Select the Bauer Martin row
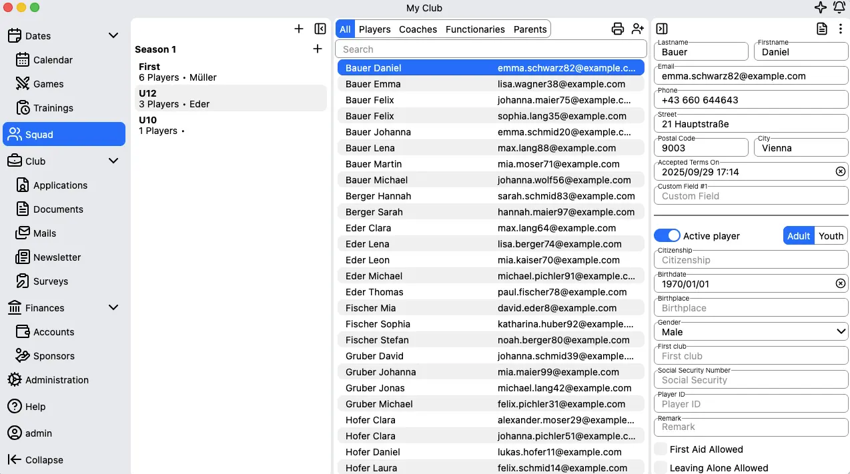This screenshot has height=474, width=850. pyautogui.click(x=491, y=164)
